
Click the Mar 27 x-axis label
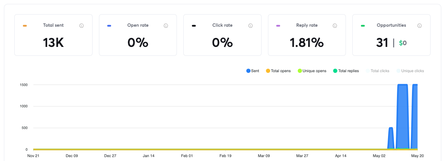pos(302,156)
